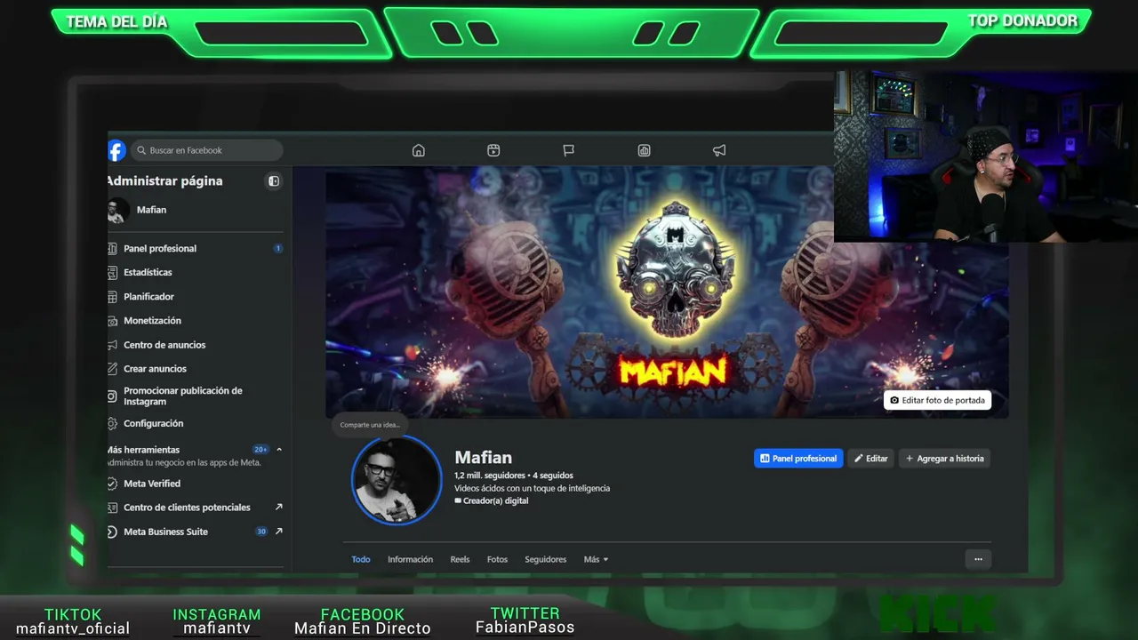Click the 1,2 mill. seguidores text
The height and width of the screenshot is (640, 1138).
(490, 476)
